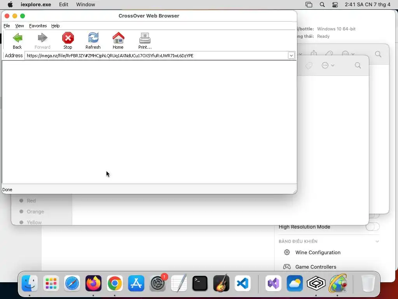Viewport: 398px width, 299px height.
Task: Open the Favorites menu
Action: point(38,26)
